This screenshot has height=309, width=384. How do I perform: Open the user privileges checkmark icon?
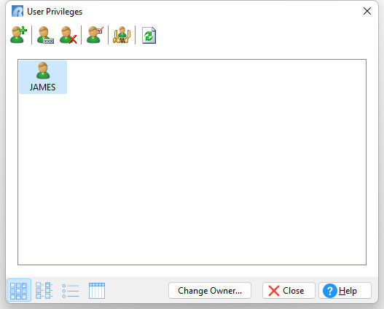tap(95, 35)
